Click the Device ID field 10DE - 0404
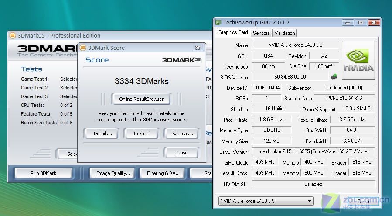Viewport: 392px width, 216px height. point(266,88)
